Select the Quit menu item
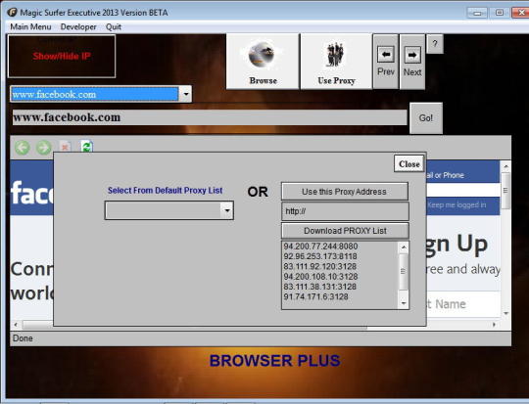Viewport: 529px width, 404px height. 114,26
